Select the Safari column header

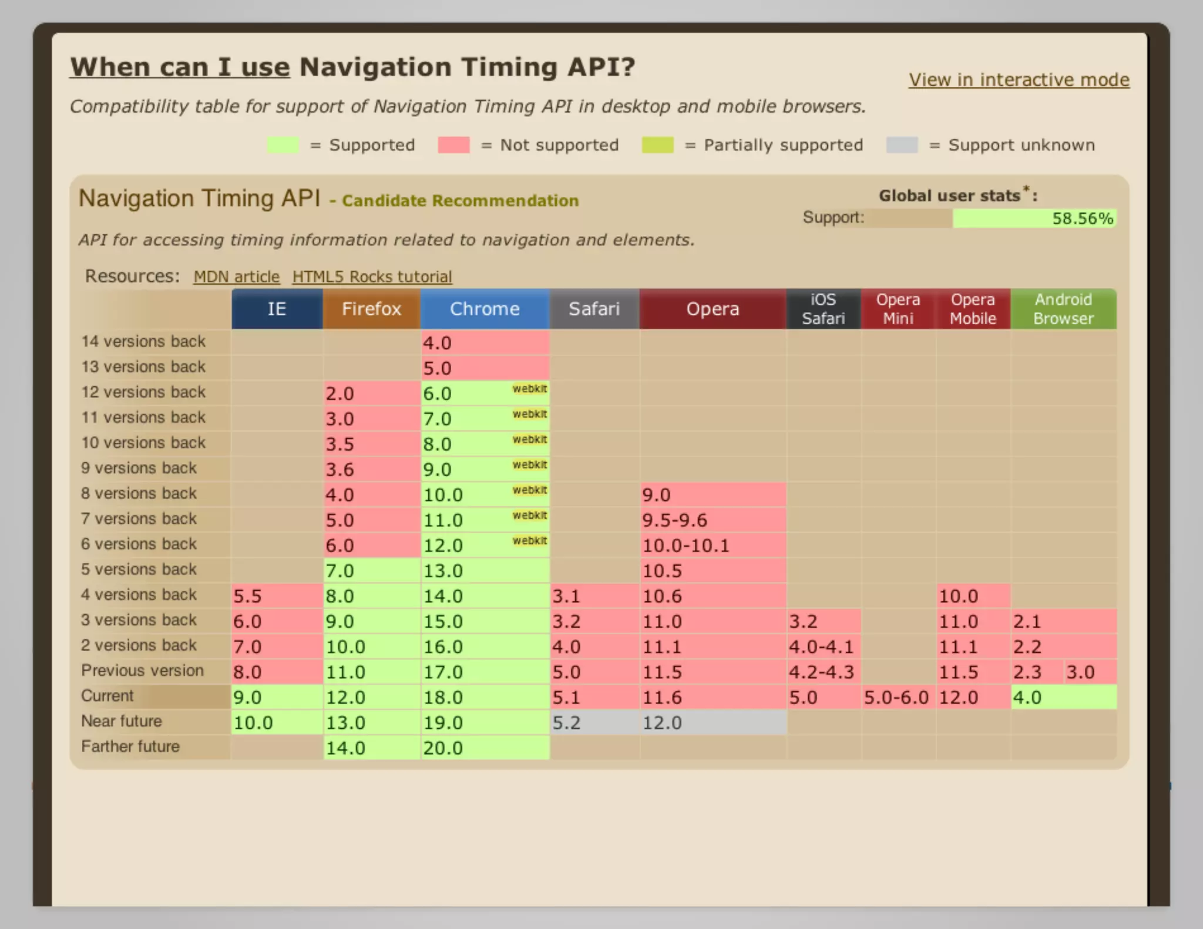coord(594,309)
